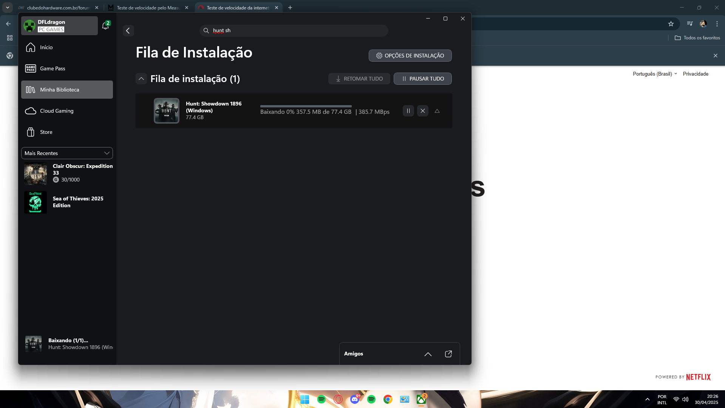
Task: Open Chrome apps grid icon
Action: click(10, 38)
